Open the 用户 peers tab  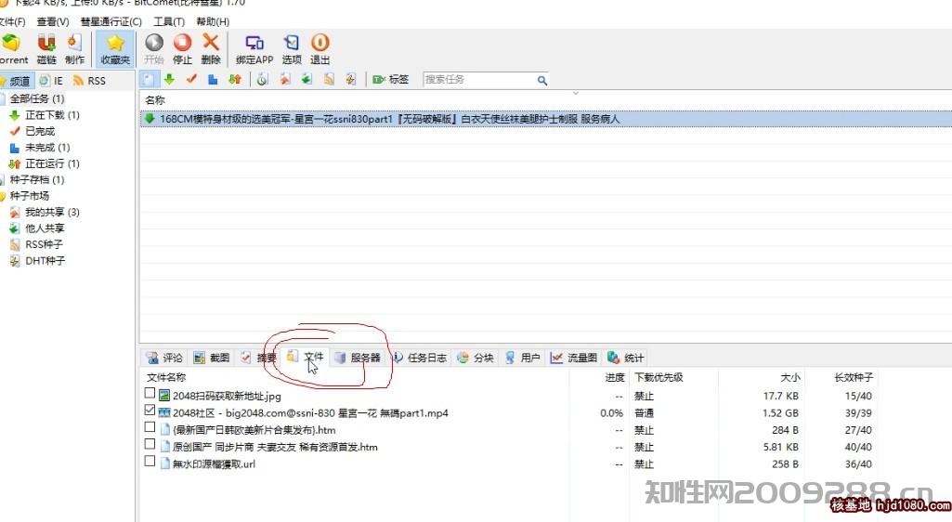522,358
